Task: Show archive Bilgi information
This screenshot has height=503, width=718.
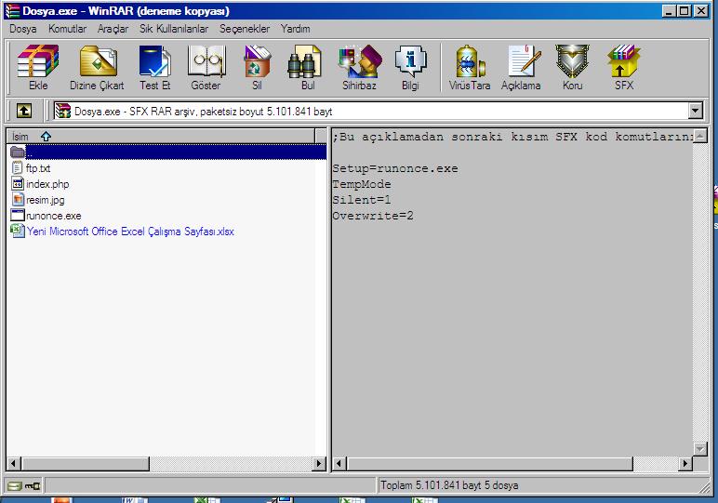Action: pos(410,67)
